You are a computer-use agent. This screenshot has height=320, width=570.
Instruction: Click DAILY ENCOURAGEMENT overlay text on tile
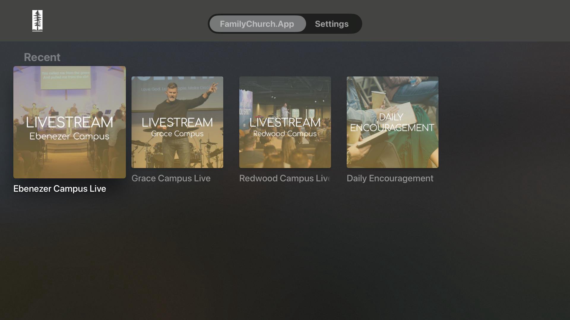392,122
